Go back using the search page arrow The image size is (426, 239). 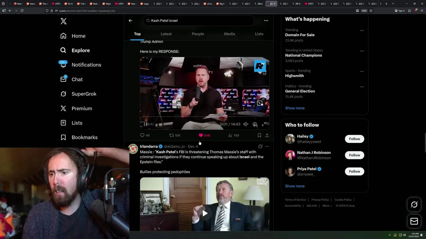click(x=130, y=21)
